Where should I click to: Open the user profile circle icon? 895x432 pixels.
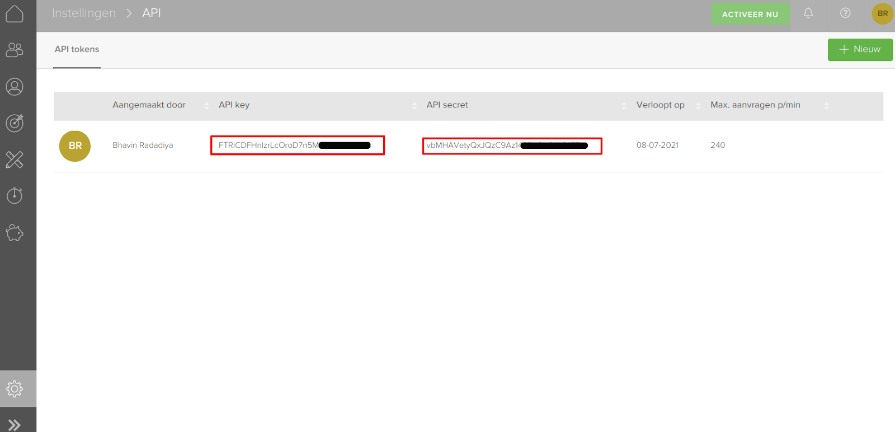(x=15, y=87)
